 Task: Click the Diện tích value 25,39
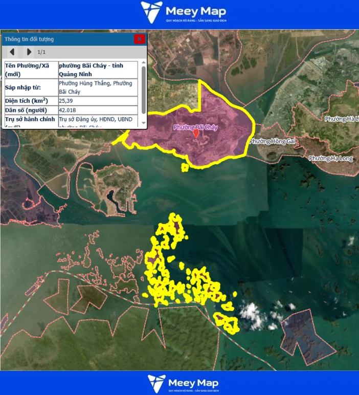pos(66,100)
